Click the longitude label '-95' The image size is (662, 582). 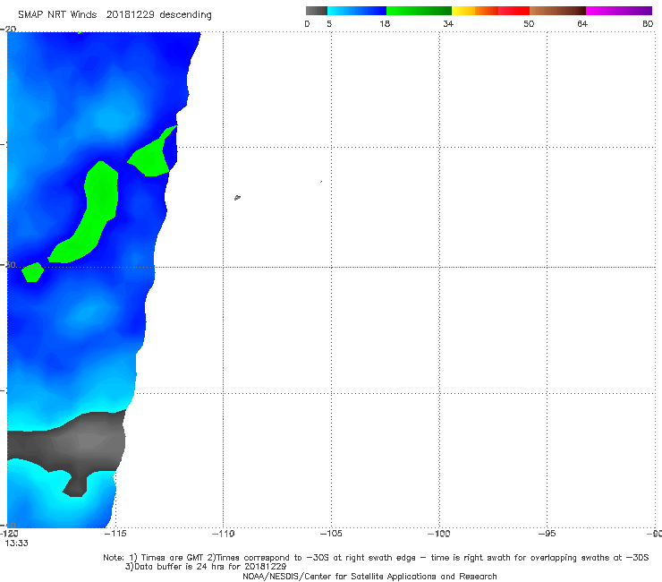click(x=547, y=534)
